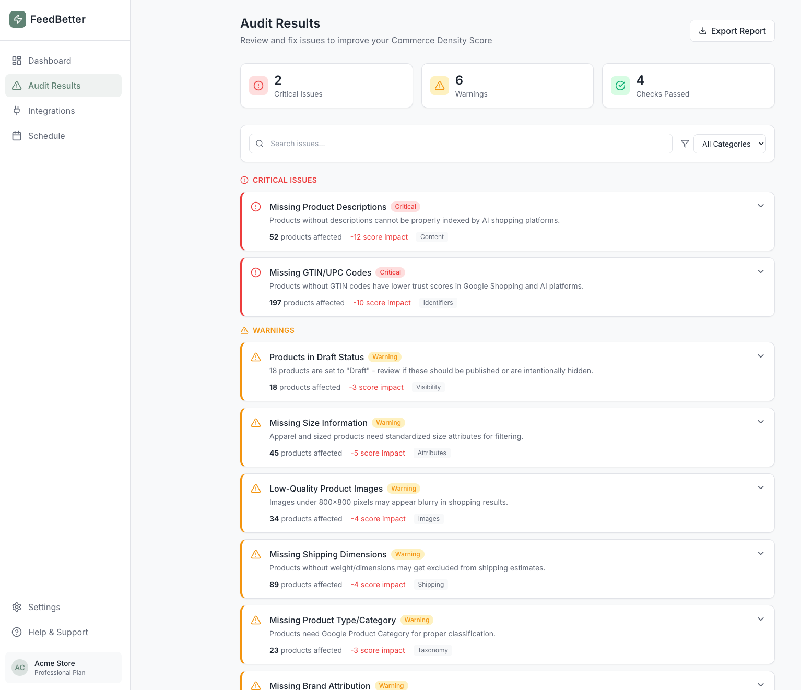The width and height of the screenshot is (801, 690).
Task: Click the Acme Store profile card
Action: point(63,668)
